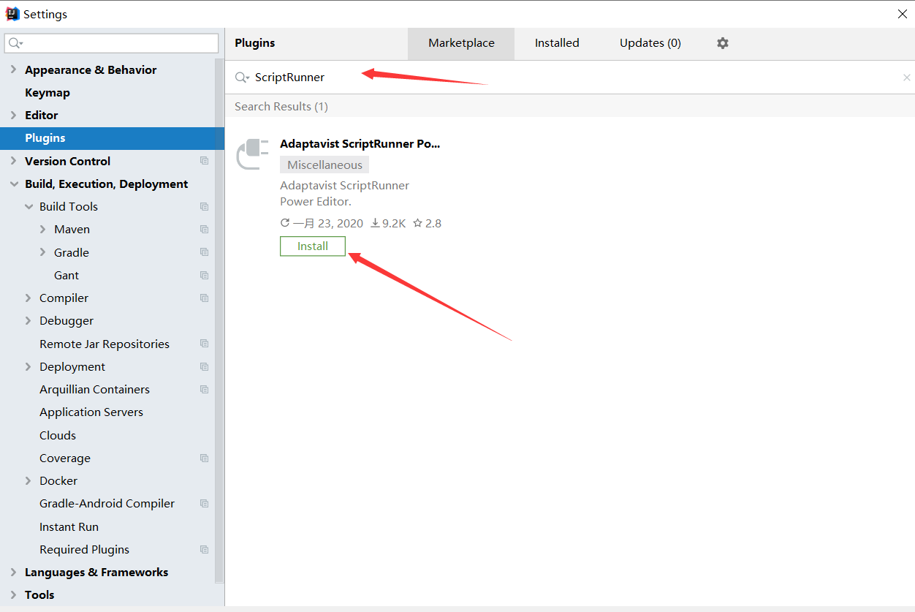Expand the Debugger node
This screenshot has height=612, width=915.
click(x=29, y=321)
